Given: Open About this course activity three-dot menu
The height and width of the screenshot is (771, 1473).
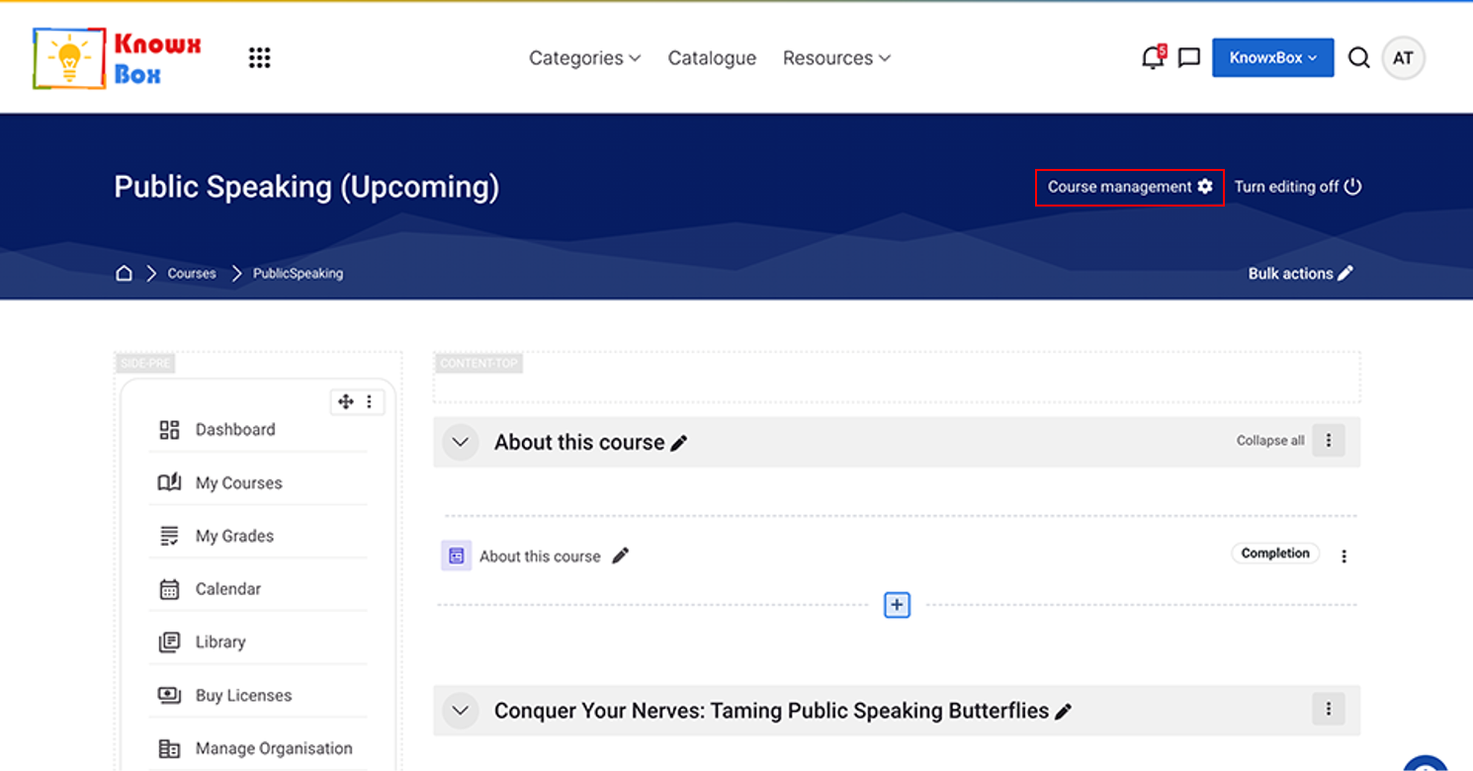Looking at the screenshot, I should coord(1343,557).
